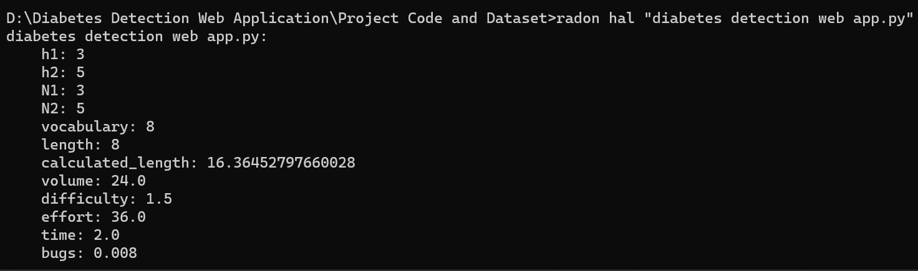Click the 'diabetes detection web app.py:' output header
Image resolution: width=918 pixels, height=271 pixels.
[x=137, y=36]
